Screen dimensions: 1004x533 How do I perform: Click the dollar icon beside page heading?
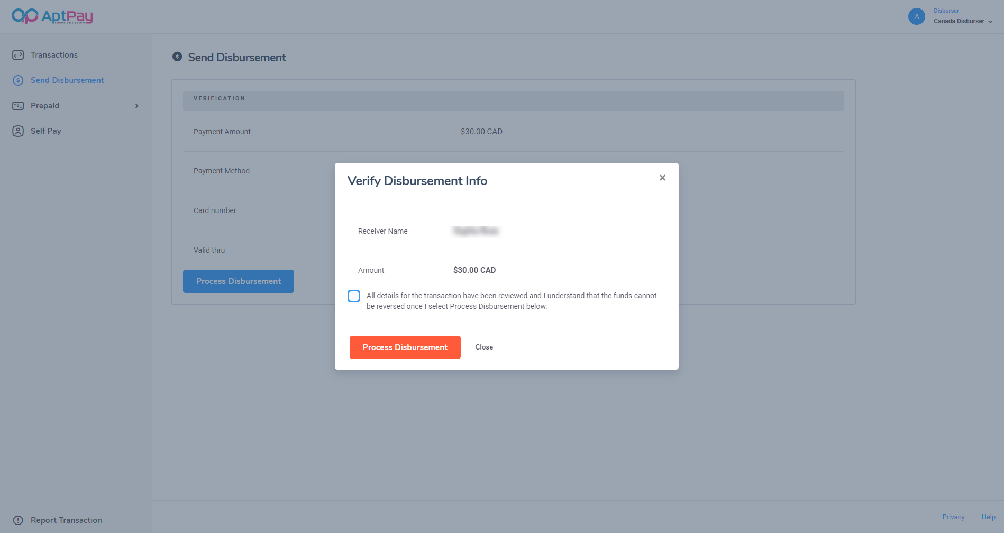(177, 57)
